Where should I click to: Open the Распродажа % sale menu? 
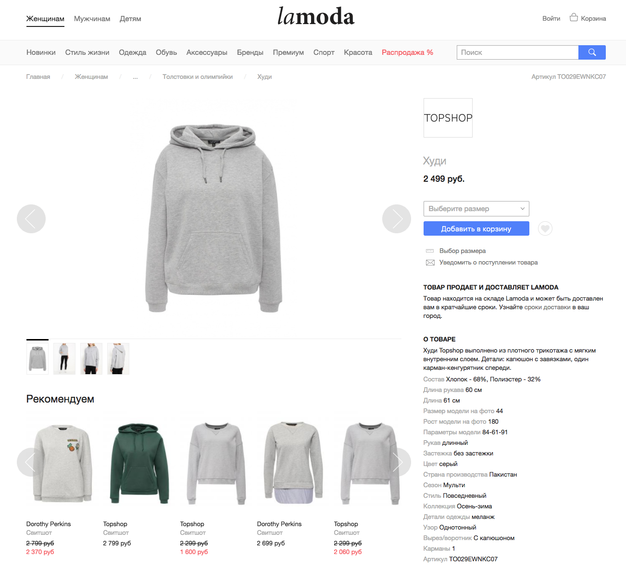pyautogui.click(x=408, y=52)
